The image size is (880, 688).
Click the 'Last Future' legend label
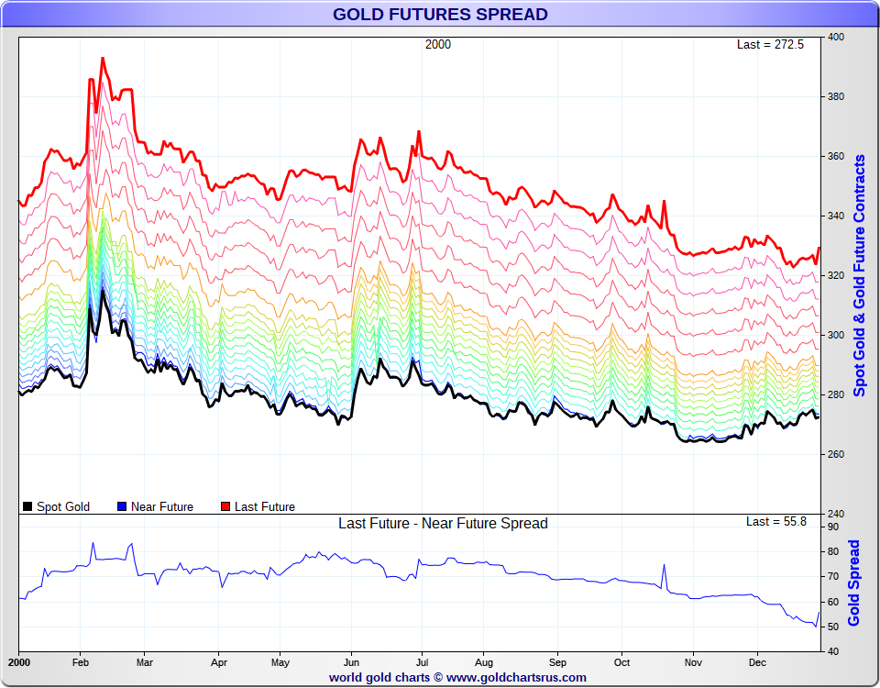pos(265,506)
